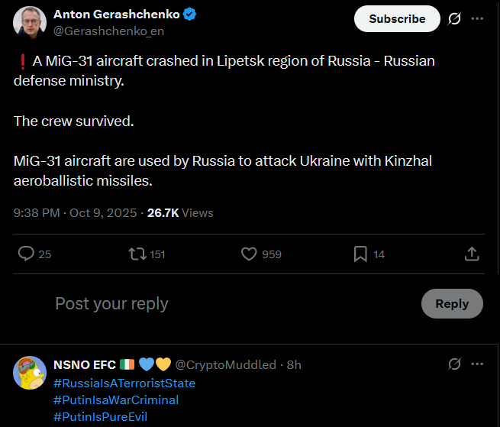Open the NSNO EFC avatar image

29,372
